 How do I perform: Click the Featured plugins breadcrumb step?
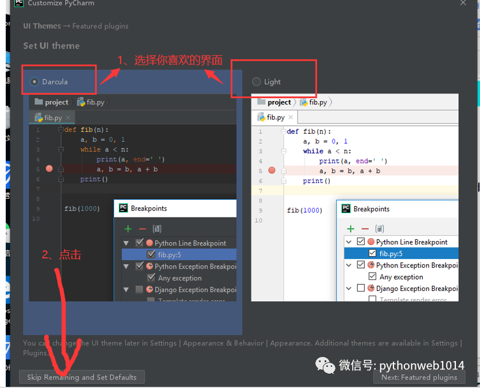tap(100, 26)
